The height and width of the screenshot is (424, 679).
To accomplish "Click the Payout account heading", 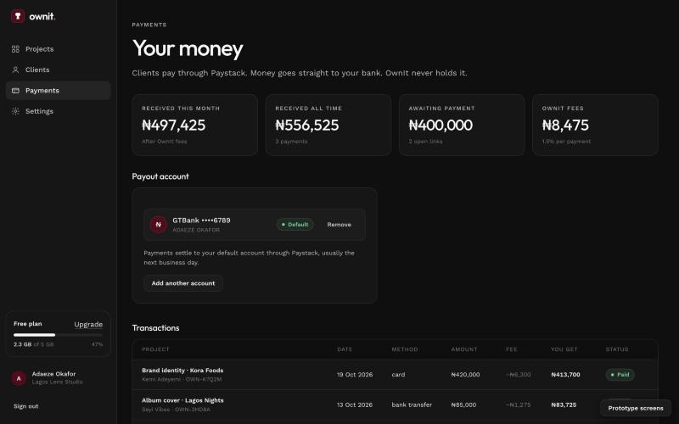I will 160,176.
